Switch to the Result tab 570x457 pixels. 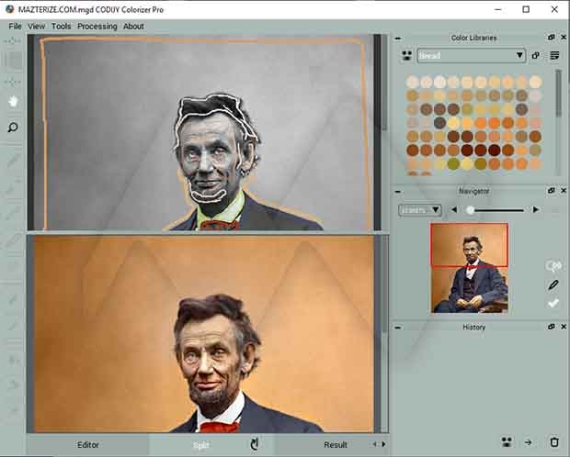(x=336, y=445)
